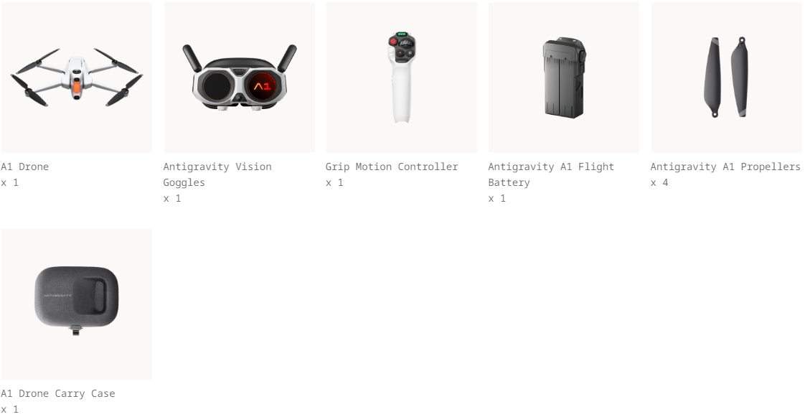Open the A1 Propellers product image
This screenshot has height=417, width=805.
(727, 78)
